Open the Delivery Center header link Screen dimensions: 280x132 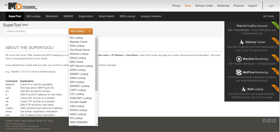coord(204,6)
